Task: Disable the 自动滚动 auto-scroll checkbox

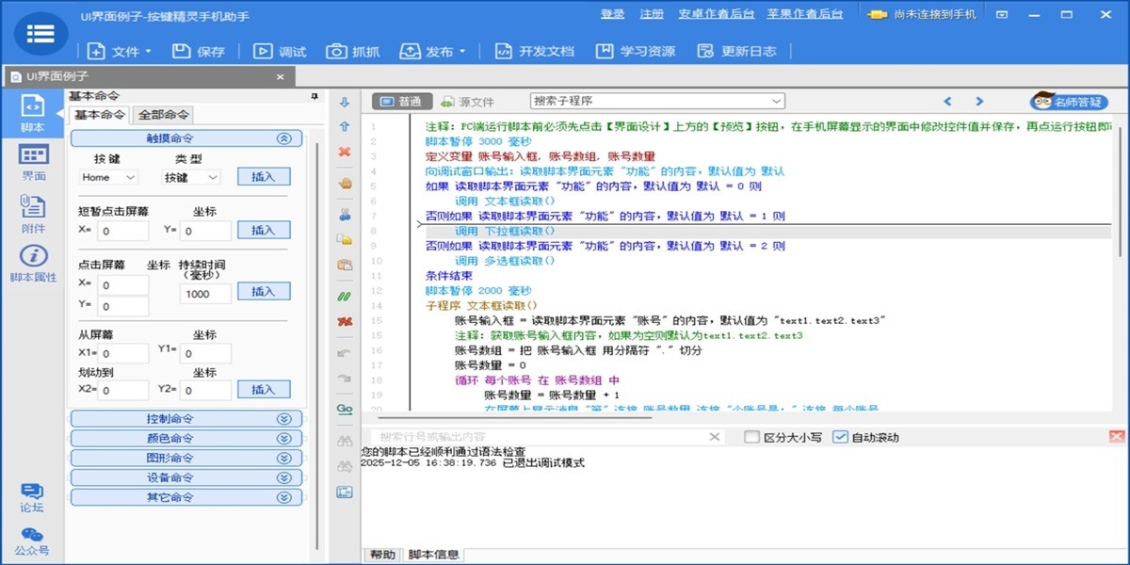Action: (839, 438)
